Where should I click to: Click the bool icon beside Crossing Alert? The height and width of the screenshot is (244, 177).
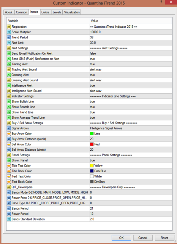tap(9, 75)
